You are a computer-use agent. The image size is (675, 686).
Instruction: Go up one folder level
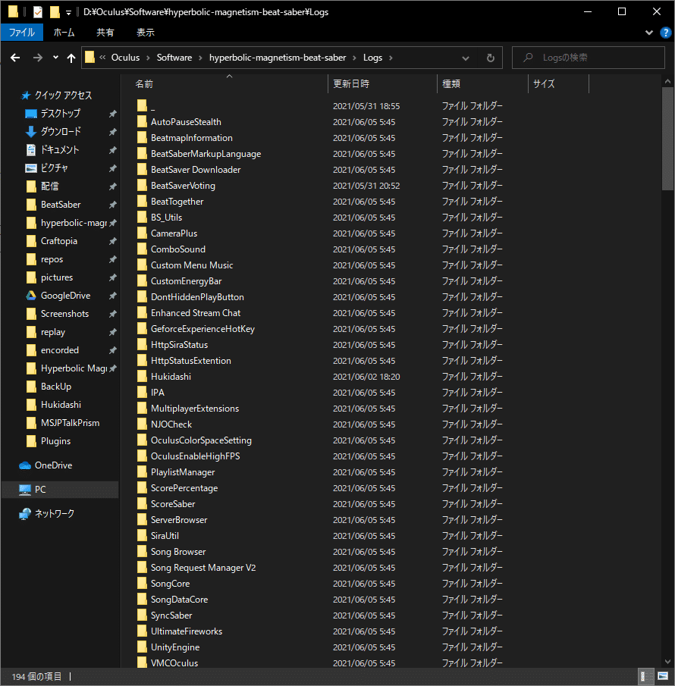coord(71,58)
